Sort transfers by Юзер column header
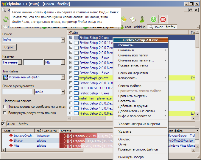 coord(18,131)
